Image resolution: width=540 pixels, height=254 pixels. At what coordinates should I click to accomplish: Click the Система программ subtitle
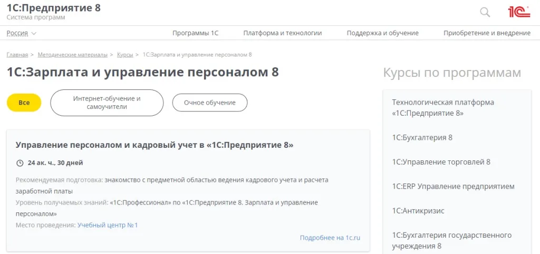[x=36, y=17]
